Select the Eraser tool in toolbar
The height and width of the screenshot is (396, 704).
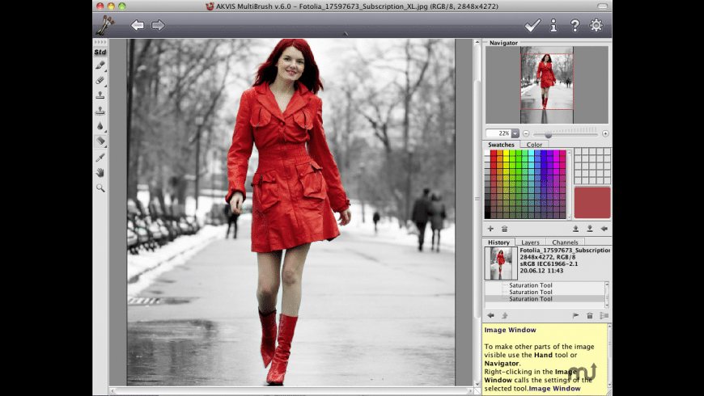coord(100,80)
